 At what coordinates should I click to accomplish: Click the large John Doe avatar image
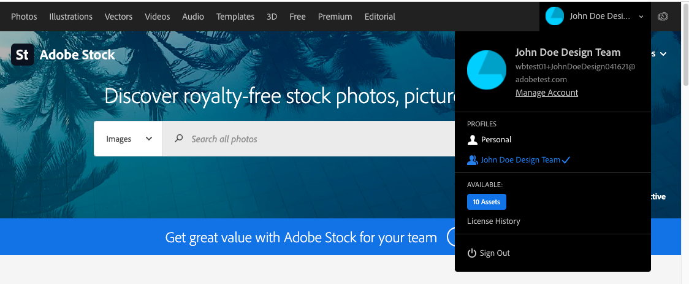click(x=486, y=70)
